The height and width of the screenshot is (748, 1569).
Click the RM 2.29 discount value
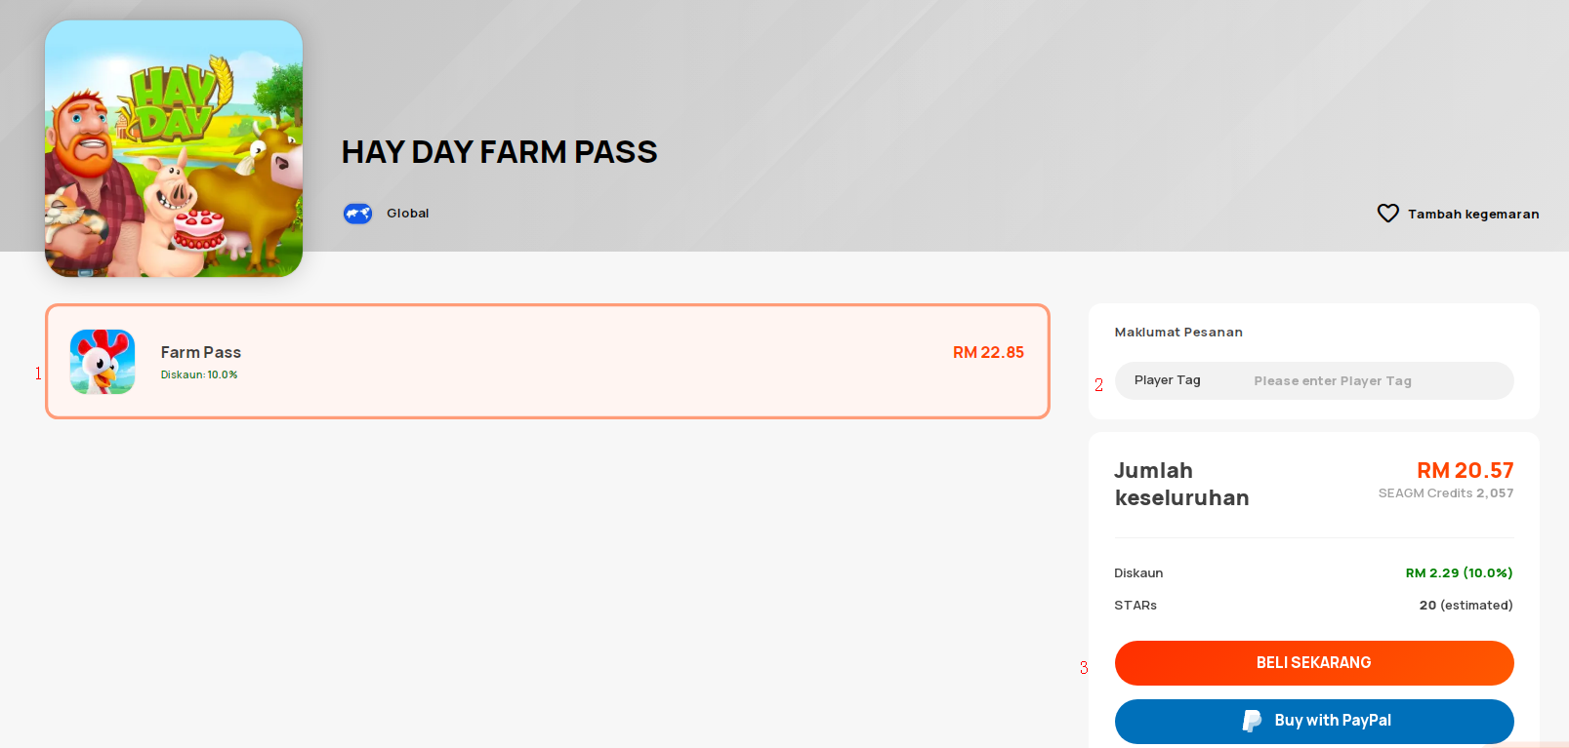(1459, 573)
